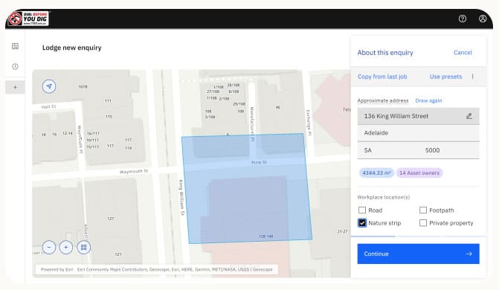Open the help question mark icon
Screen dimensions: 499x290
coord(463,19)
